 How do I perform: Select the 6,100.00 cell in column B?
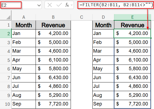[x=53, y=60]
